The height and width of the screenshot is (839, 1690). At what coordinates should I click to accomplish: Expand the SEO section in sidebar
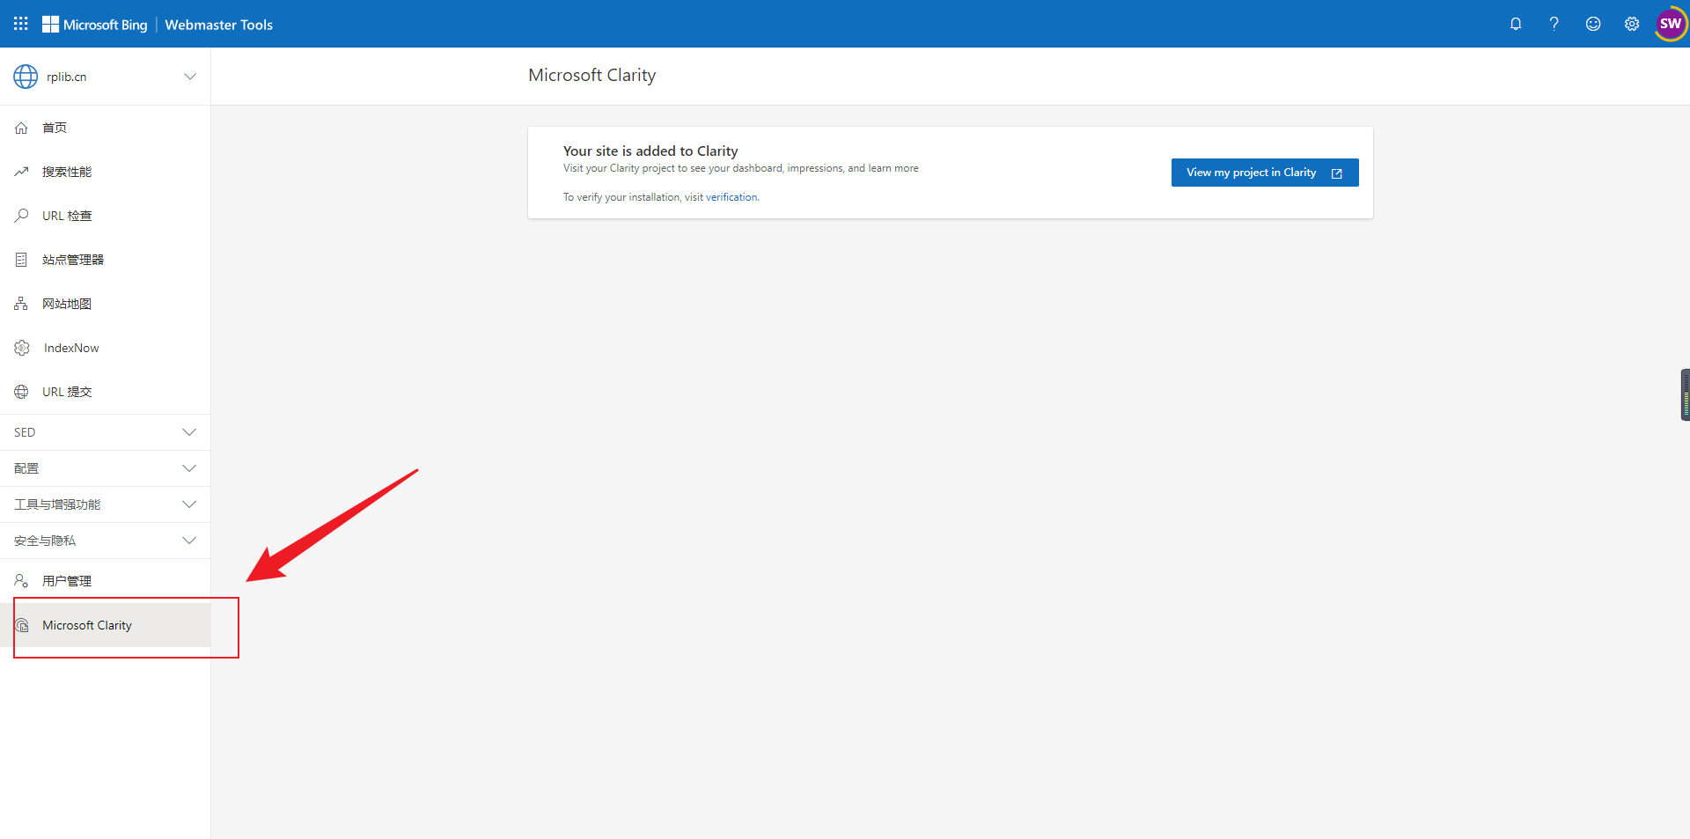[x=105, y=432]
